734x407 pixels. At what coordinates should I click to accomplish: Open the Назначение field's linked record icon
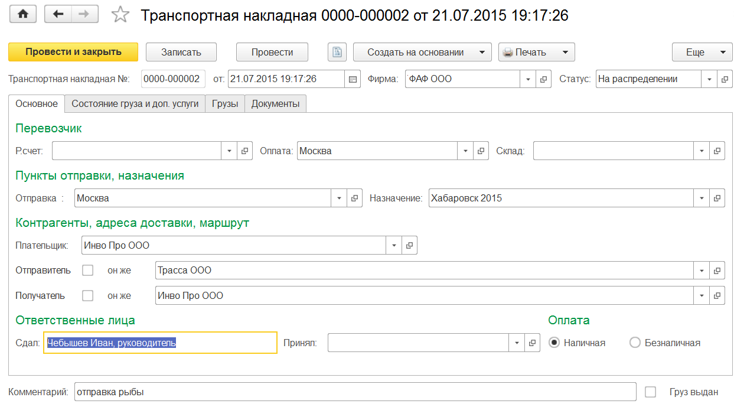click(x=717, y=198)
